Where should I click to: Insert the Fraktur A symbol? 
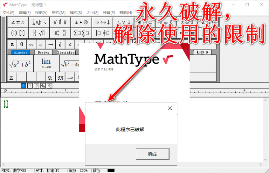[50, 77]
